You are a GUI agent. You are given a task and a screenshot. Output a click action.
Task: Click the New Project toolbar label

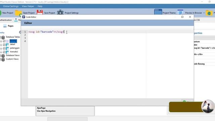8,13
